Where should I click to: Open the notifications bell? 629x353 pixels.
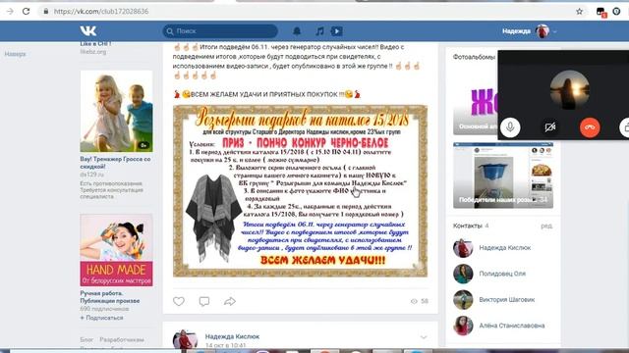(297, 30)
